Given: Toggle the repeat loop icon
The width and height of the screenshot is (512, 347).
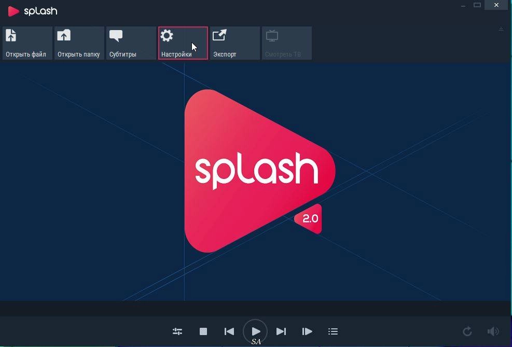Looking at the screenshot, I should pyautogui.click(x=467, y=331).
